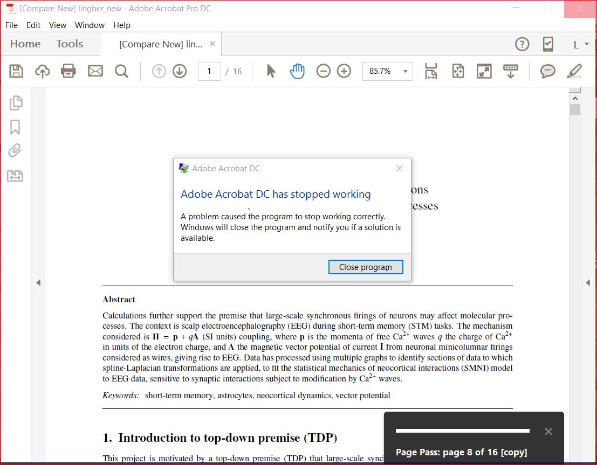Switch to the Home tab
597x465 pixels.
point(25,44)
